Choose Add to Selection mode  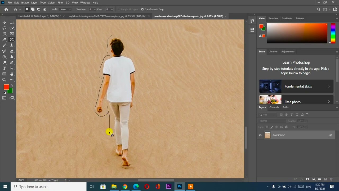(33, 9)
